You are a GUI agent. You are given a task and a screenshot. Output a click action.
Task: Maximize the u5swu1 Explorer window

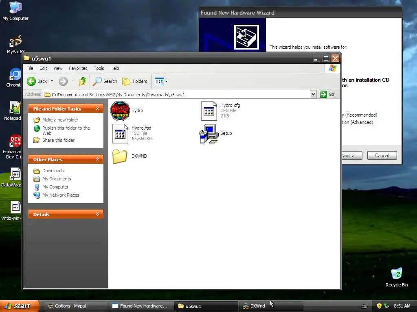(326, 58)
